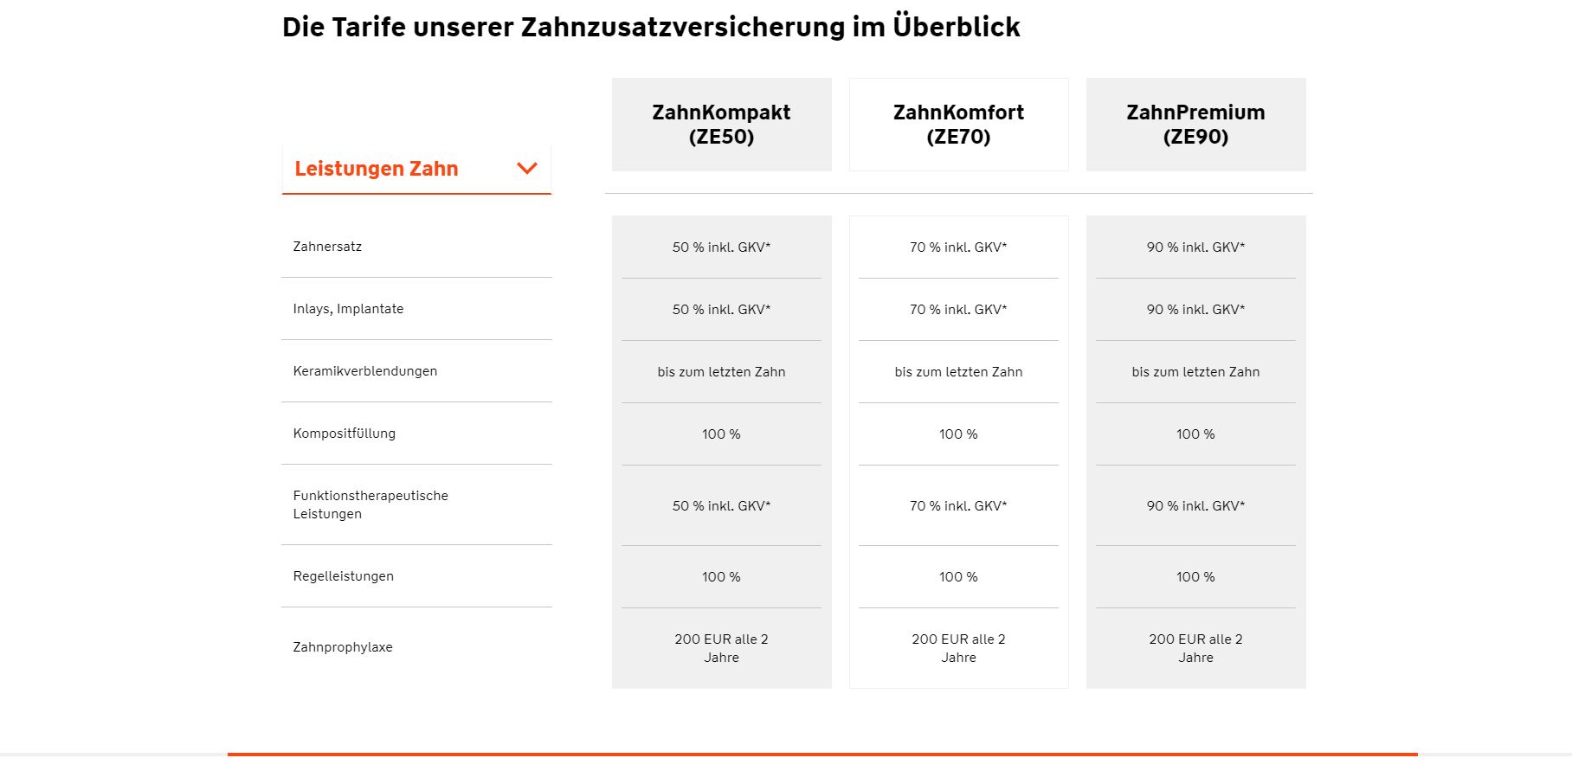Viewport: 1572px width, 758px height.
Task: Click ZahnPremium Zahnersatz 90 % inkl. GKV* cell
Action: coord(1195,247)
